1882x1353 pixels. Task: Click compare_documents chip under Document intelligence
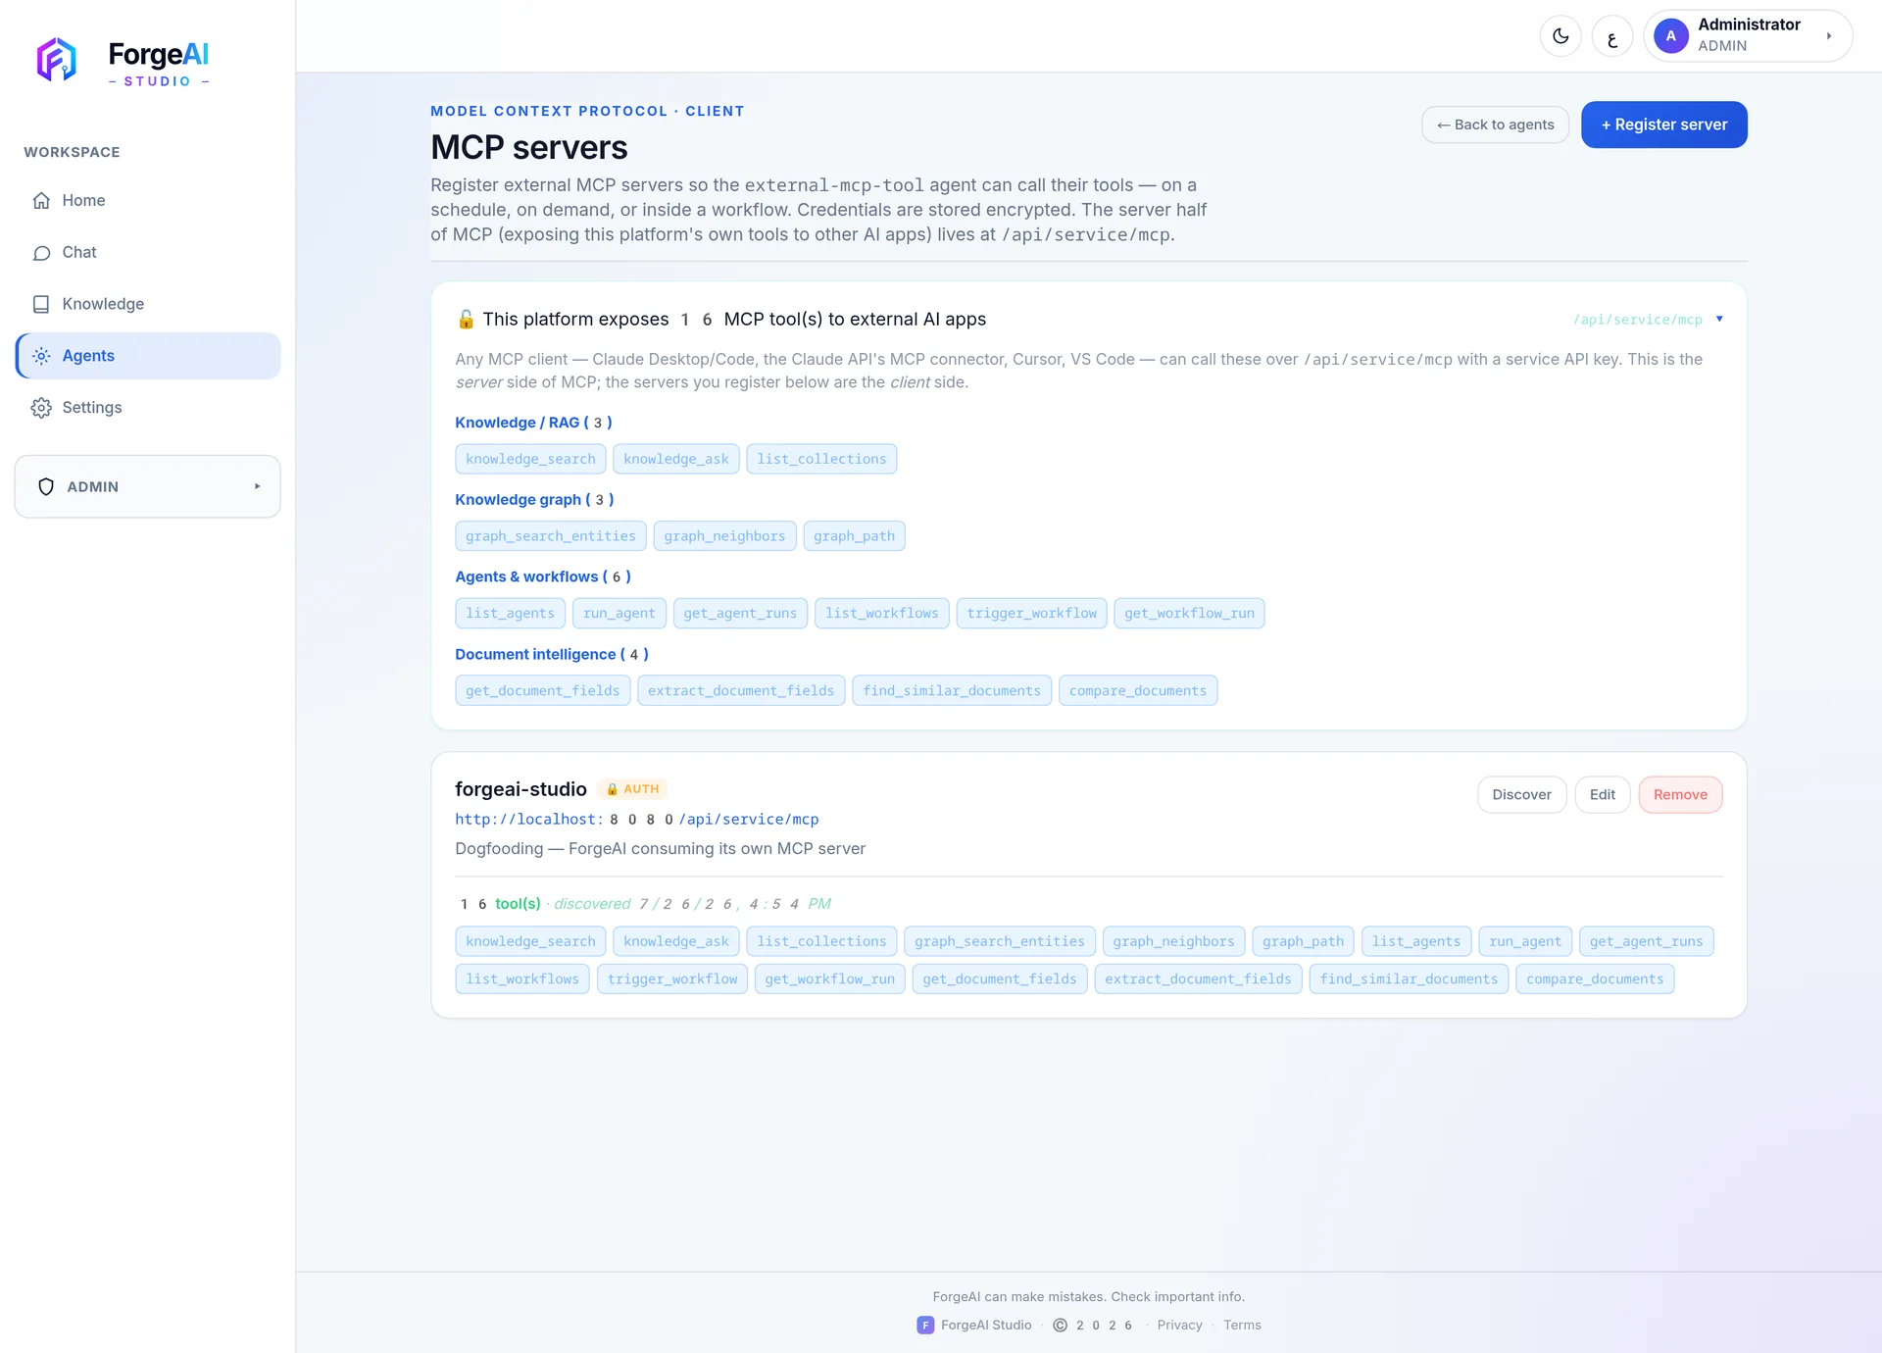[1138, 691]
